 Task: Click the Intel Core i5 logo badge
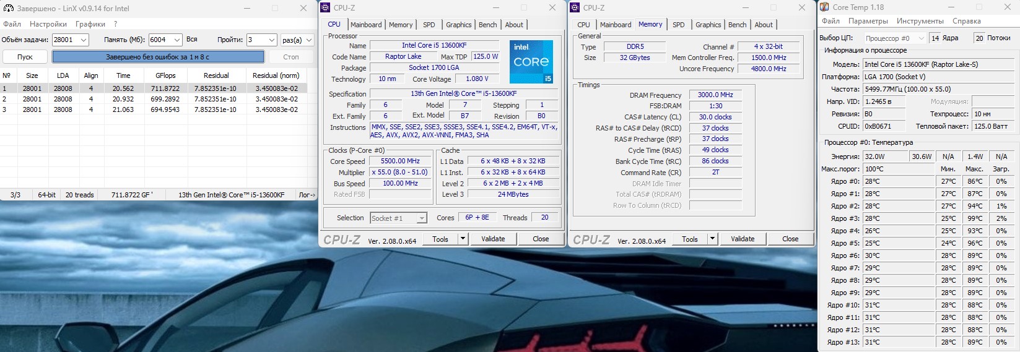531,62
